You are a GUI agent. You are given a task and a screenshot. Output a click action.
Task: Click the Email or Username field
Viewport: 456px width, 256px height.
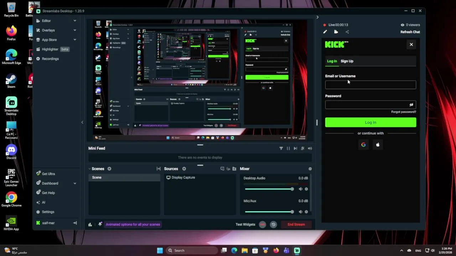pos(370,85)
